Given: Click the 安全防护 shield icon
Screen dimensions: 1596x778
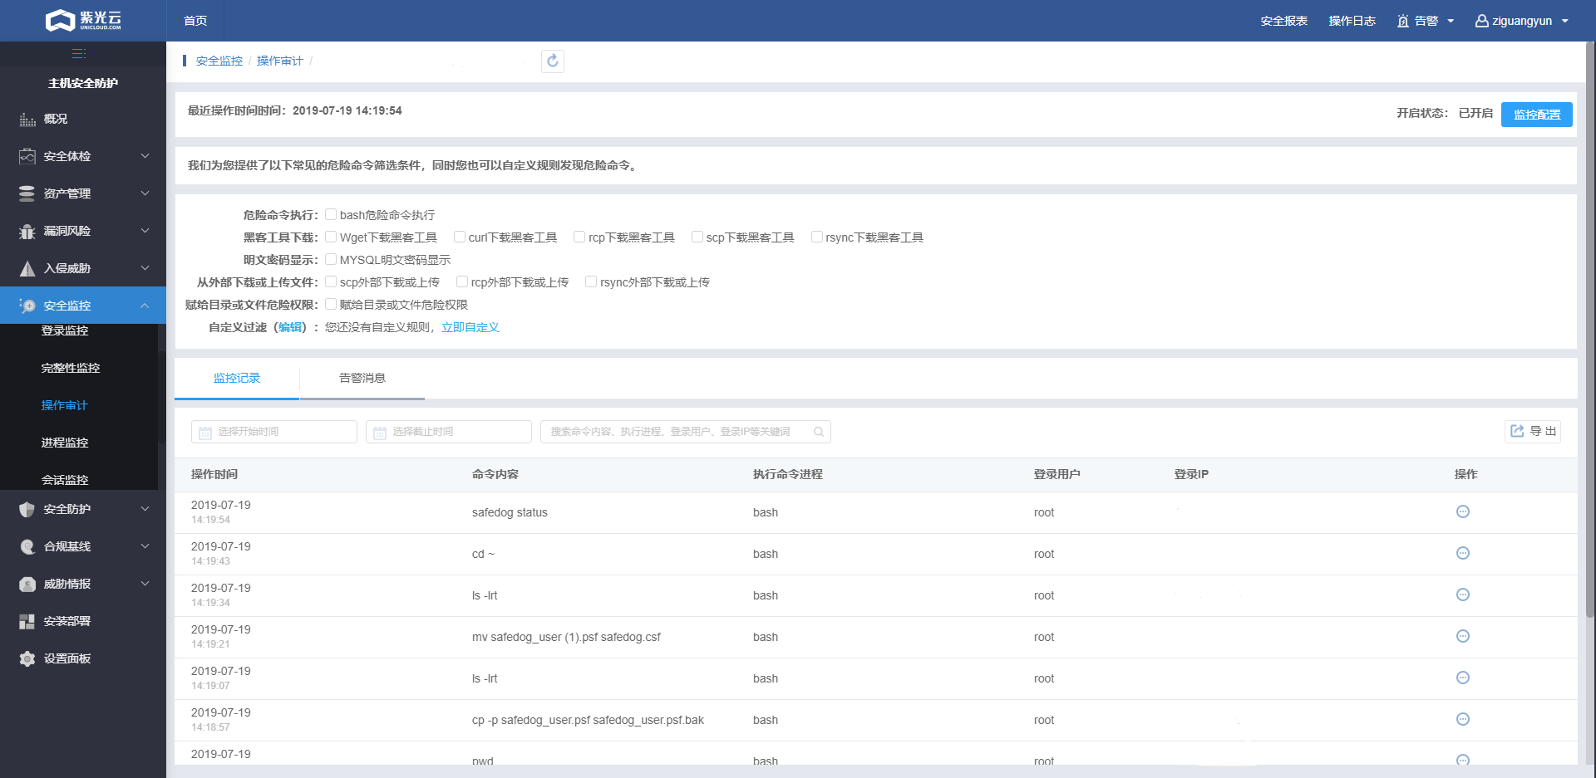Looking at the screenshot, I should 27,509.
